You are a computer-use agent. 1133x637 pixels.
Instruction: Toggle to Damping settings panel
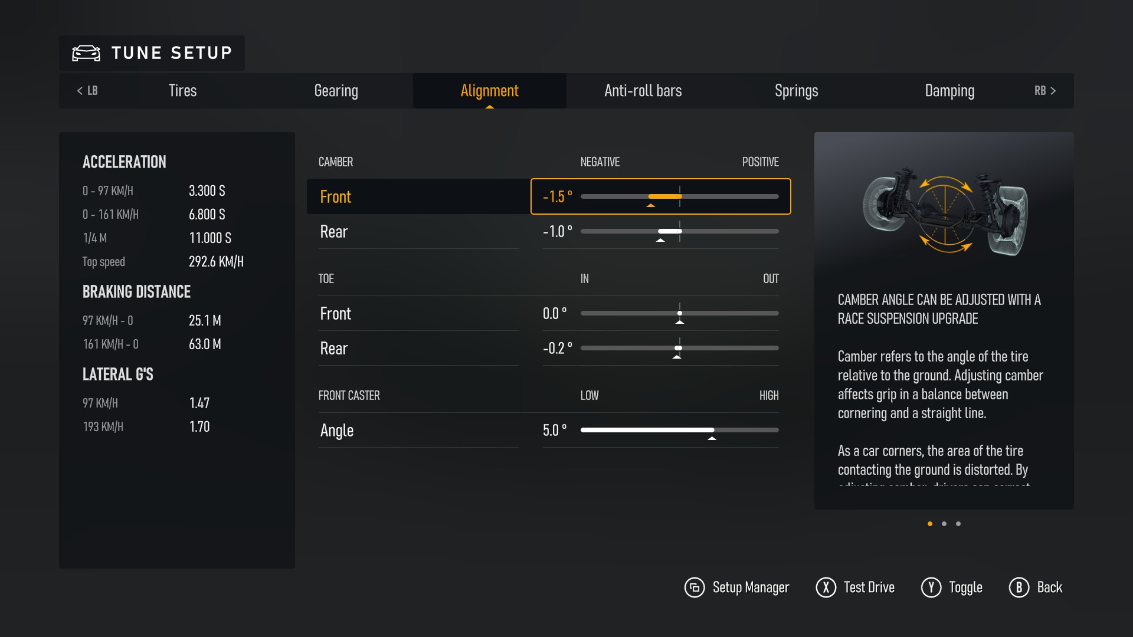point(949,91)
